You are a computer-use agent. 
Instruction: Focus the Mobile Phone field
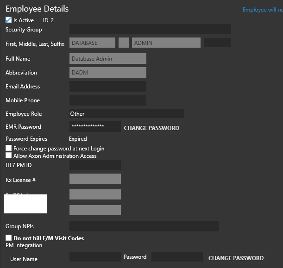tap(108, 100)
